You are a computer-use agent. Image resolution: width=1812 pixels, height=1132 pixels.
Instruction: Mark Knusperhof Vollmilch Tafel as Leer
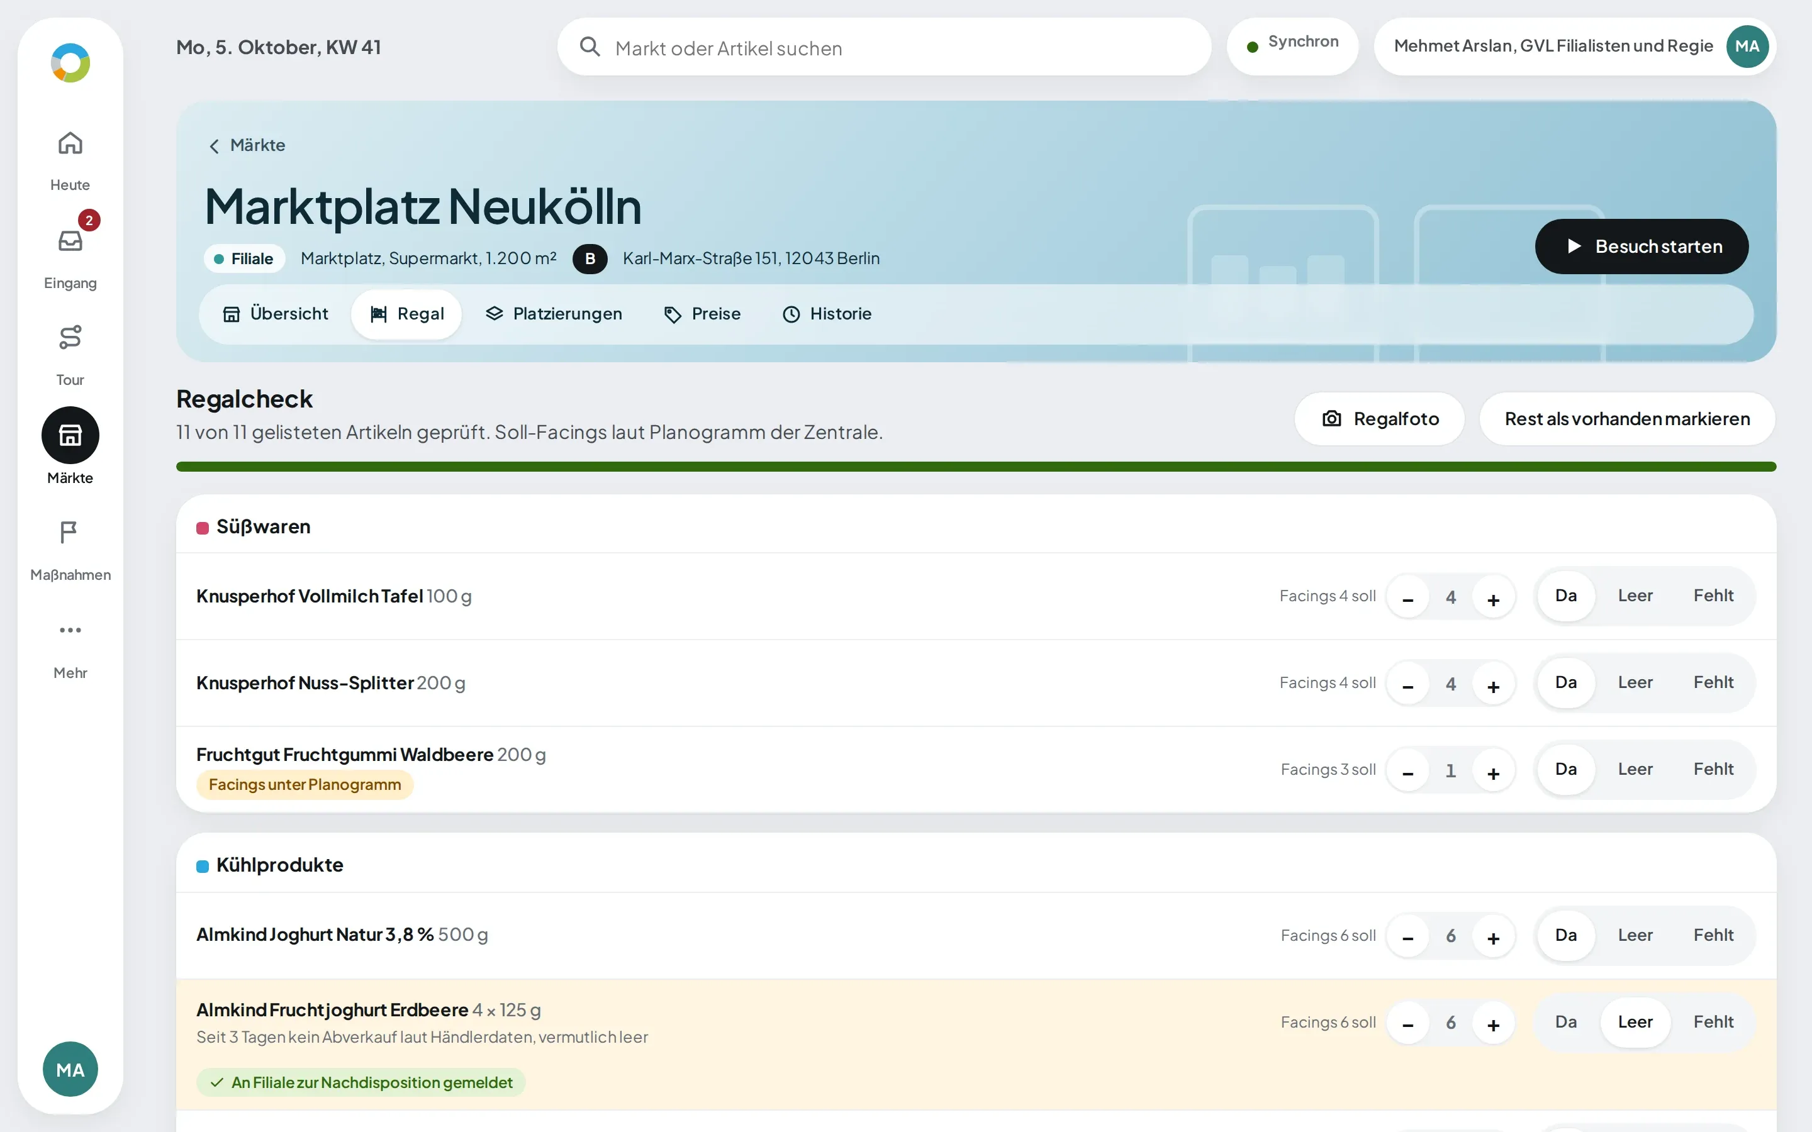coord(1635,596)
